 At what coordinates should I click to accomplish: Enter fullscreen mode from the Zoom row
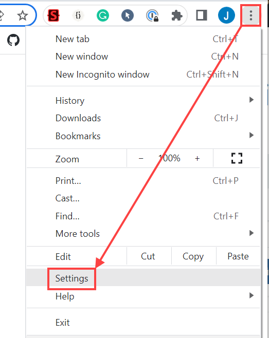tap(237, 158)
